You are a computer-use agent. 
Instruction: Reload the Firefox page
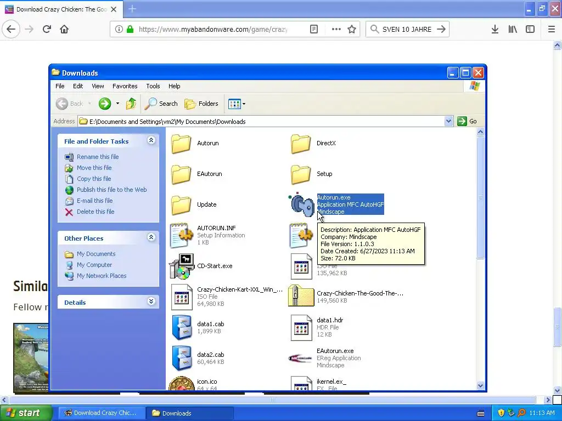click(47, 30)
